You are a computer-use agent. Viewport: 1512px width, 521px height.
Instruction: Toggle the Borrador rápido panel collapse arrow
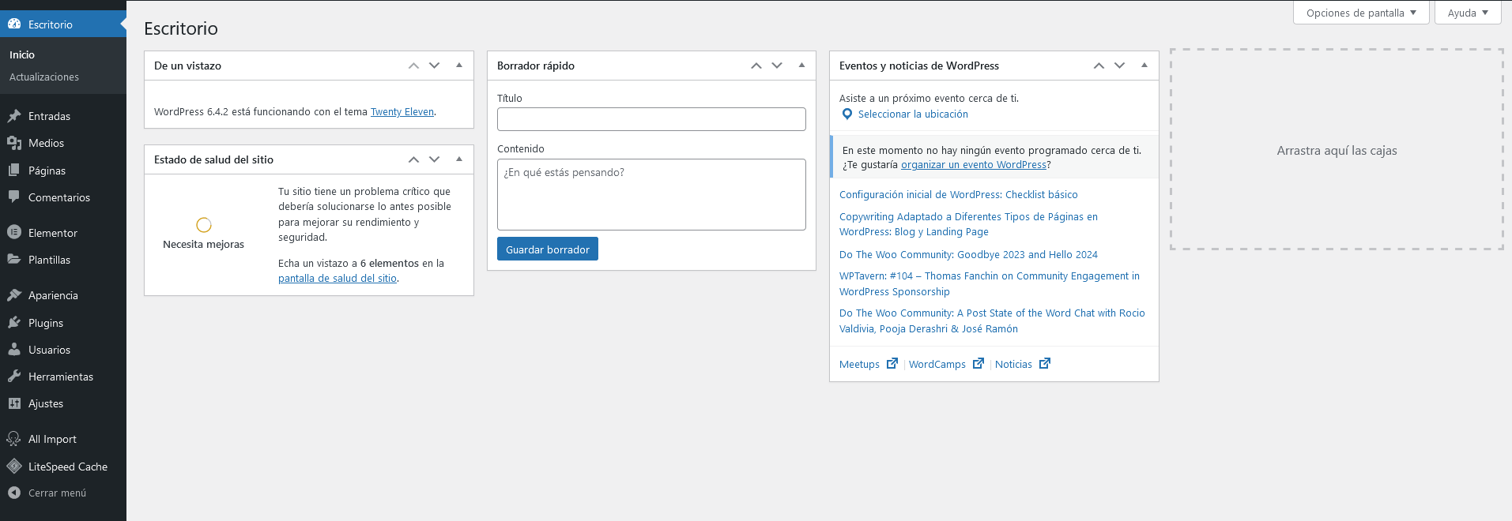point(801,66)
